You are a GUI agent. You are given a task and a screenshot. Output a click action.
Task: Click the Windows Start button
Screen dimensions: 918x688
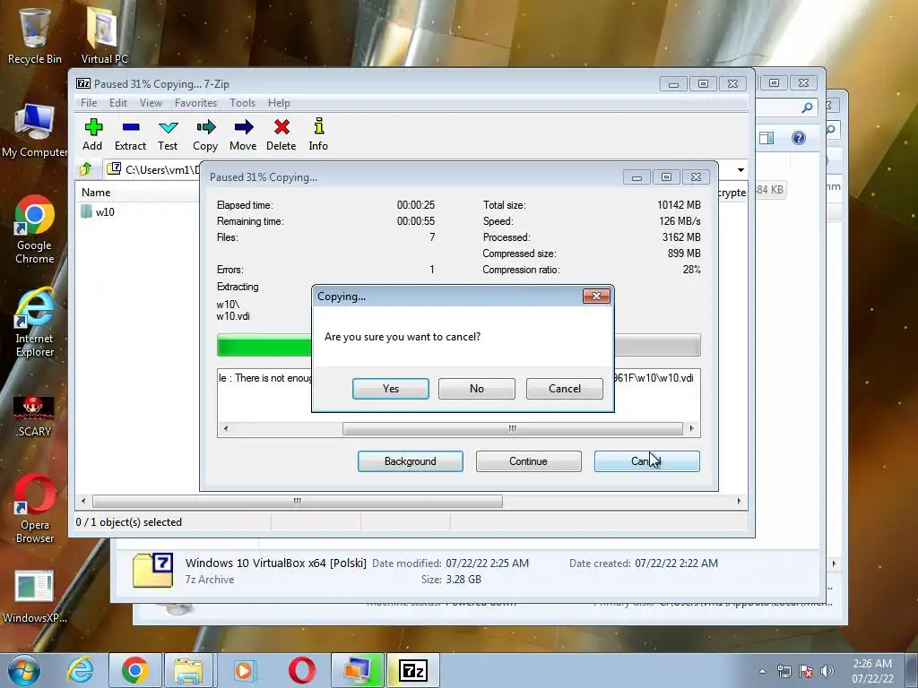tap(23, 670)
